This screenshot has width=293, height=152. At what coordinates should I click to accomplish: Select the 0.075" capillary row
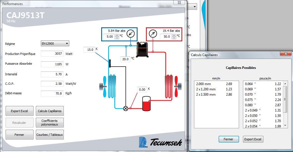(263, 100)
